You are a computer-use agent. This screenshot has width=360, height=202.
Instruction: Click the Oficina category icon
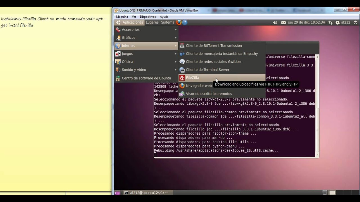tap(118, 62)
